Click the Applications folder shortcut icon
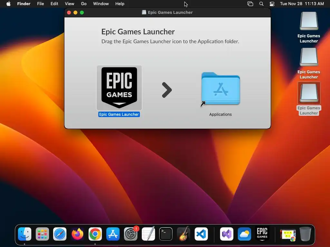The height and width of the screenshot is (247, 330). pos(220,89)
